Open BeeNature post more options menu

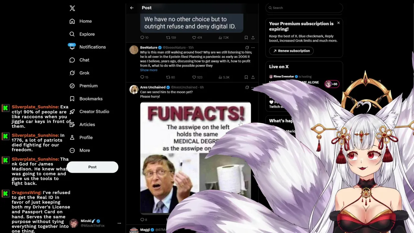253,48
